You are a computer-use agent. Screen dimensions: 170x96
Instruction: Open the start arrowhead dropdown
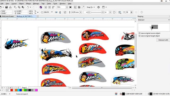pyautogui.click(x=89, y=12)
